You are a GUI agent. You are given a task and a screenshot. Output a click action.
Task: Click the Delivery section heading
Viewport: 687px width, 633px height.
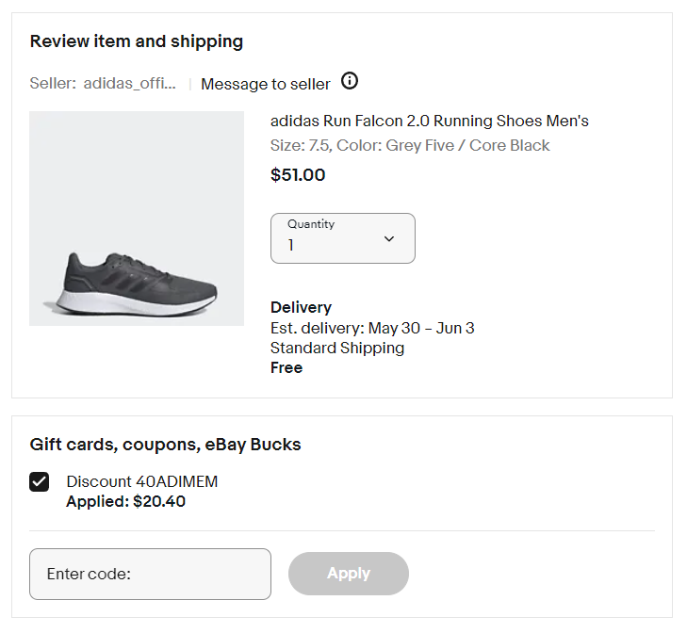[x=301, y=307]
